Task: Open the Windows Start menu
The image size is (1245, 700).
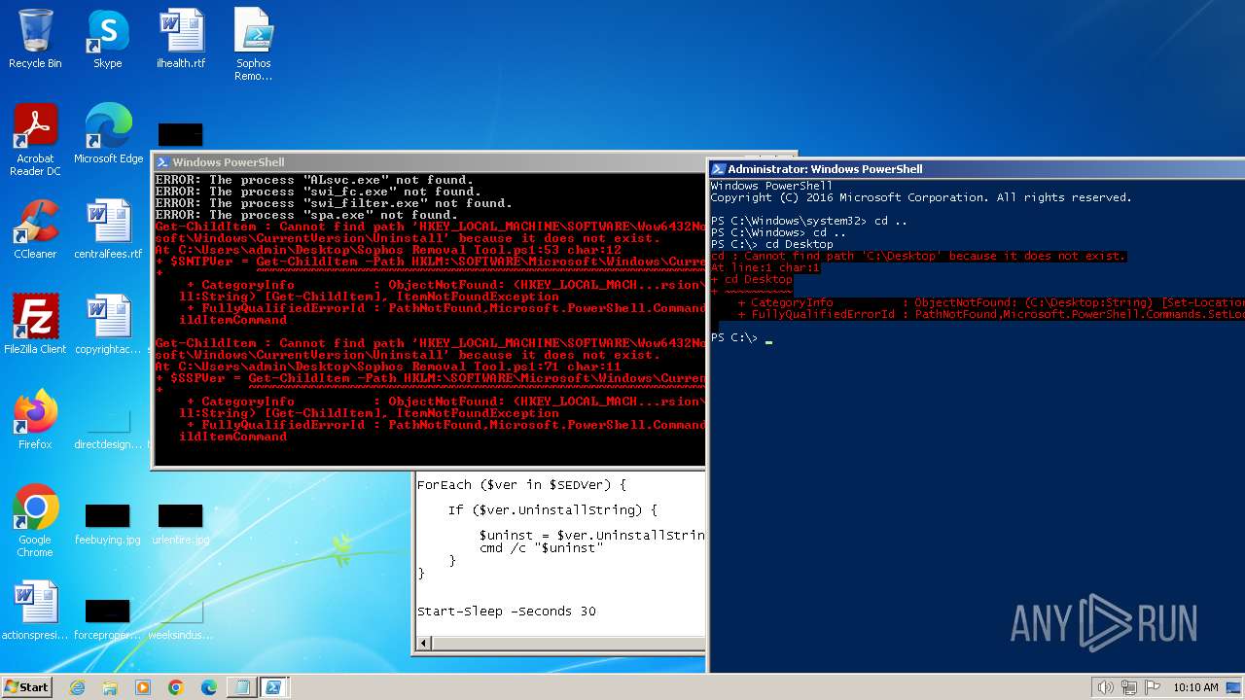Action: coord(26,686)
